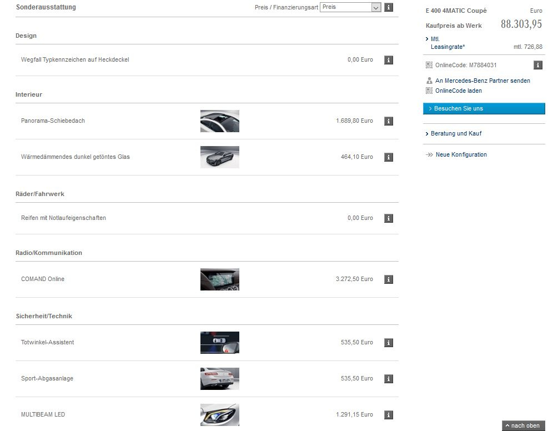Start a Neue Konfiguration
Image resolution: width=548 pixels, height=431 pixels.
(x=461, y=155)
